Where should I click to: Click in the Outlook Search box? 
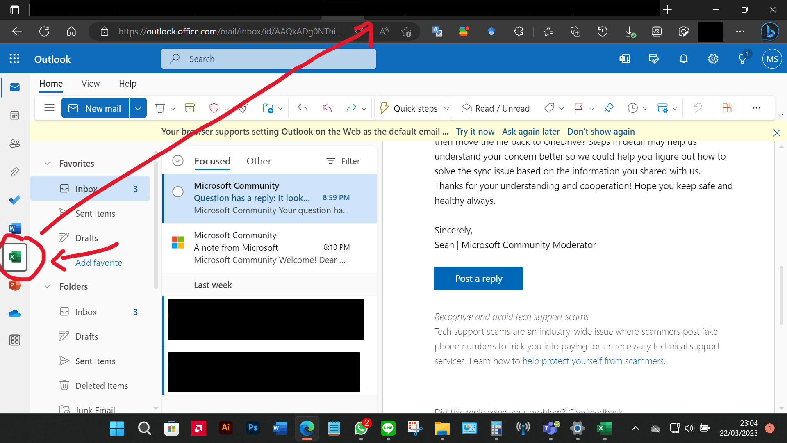268,59
